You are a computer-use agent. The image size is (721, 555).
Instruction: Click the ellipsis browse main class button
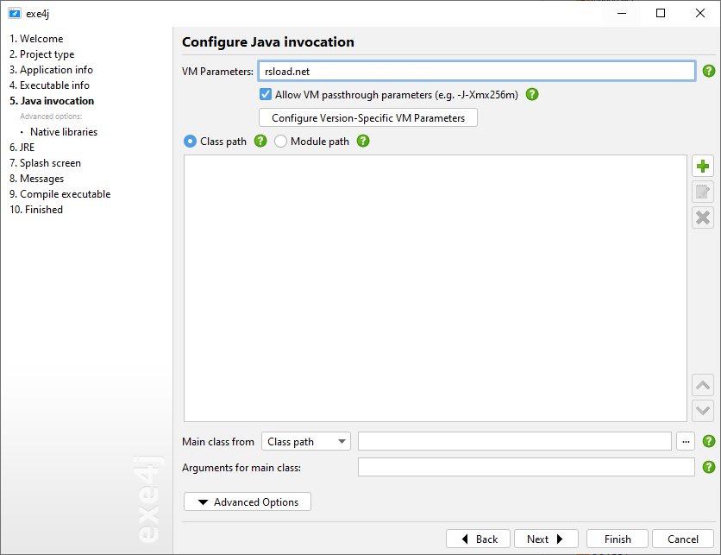point(686,441)
